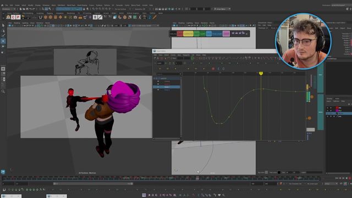The image size is (352, 198).
Task: Click the black Text color swatch below viewport
Action: [x=279, y=172]
